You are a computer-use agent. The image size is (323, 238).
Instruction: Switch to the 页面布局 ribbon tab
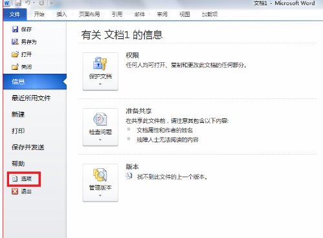click(x=89, y=14)
